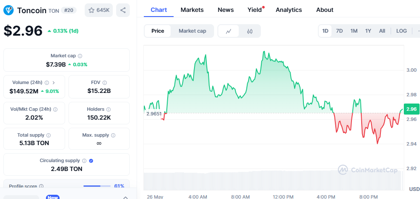Click the 5.13B TON total supply value
The width and height of the screenshot is (420, 199).
point(34,143)
